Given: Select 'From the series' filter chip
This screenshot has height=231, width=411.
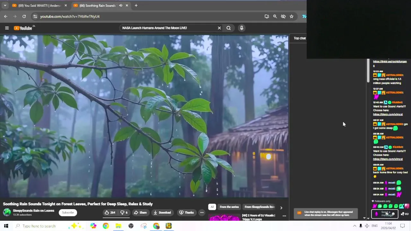Looking at the screenshot, I should (x=229, y=207).
